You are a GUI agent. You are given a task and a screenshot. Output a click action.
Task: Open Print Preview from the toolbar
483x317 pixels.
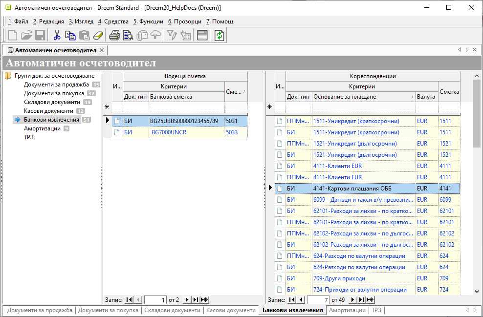click(x=128, y=35)
